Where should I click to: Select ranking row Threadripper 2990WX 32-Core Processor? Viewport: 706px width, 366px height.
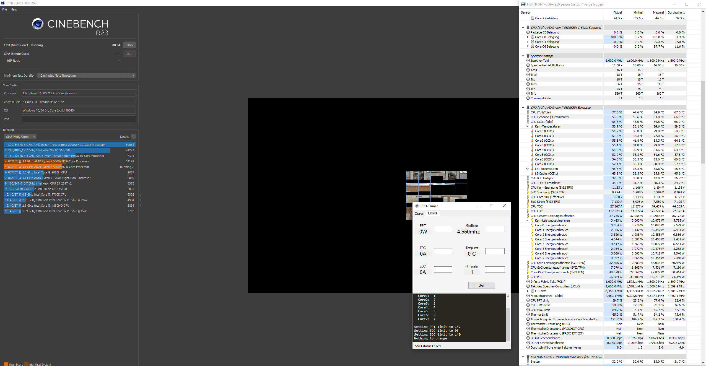[x=69, y=145]
